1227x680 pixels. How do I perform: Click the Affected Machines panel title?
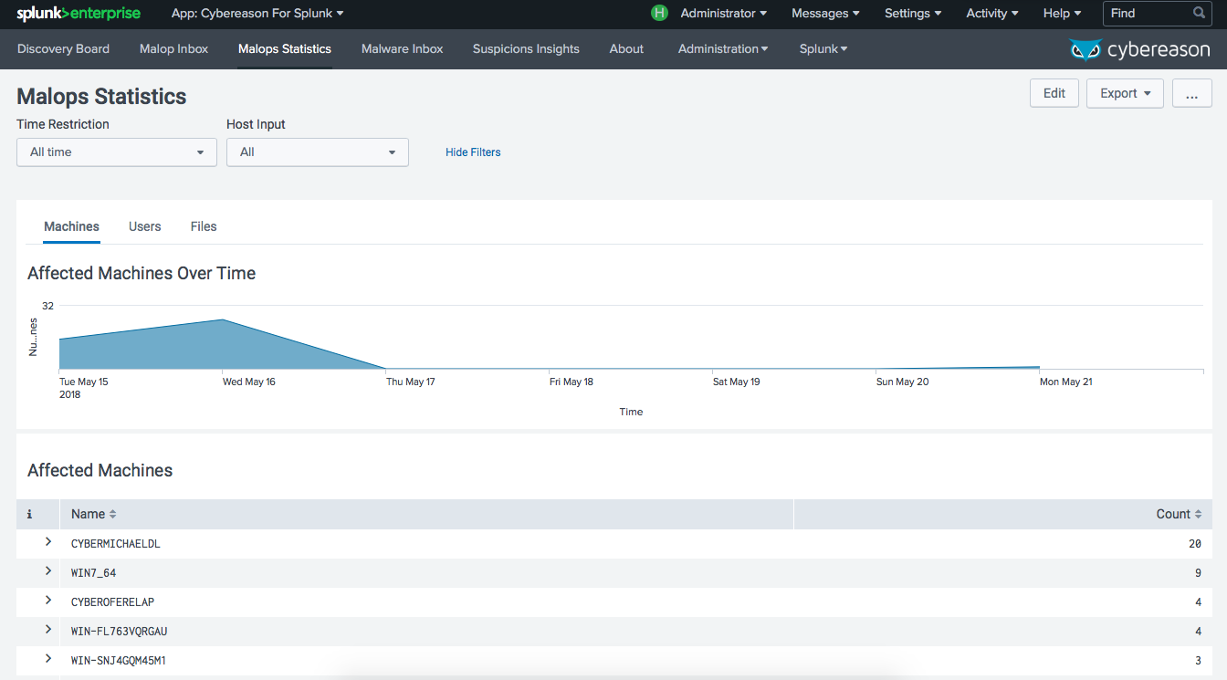point(100,470)
